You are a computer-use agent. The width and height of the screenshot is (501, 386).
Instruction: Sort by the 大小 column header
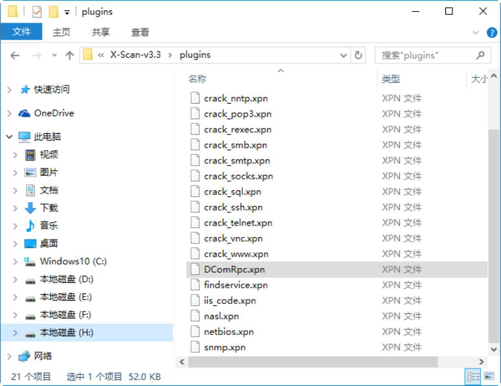pos(478,78)
